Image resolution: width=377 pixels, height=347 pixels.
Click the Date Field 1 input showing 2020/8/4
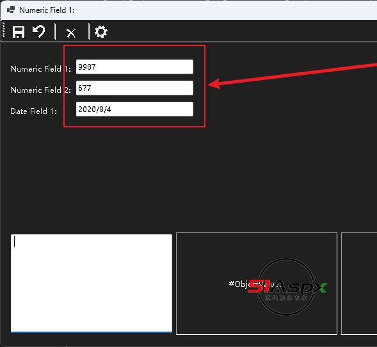134,109
